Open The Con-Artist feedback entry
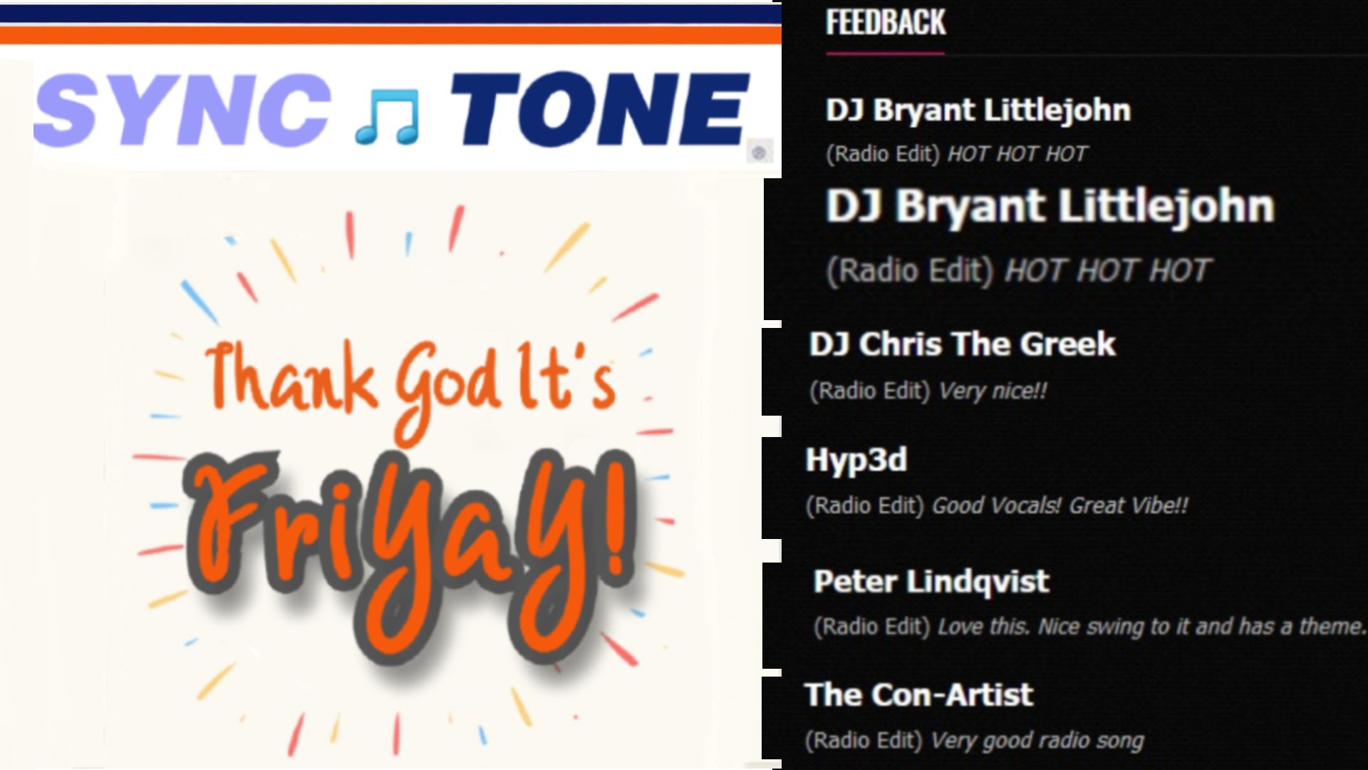Image resolution: width=1368 pixels, height=770 pixels. [x=919, y=695]
